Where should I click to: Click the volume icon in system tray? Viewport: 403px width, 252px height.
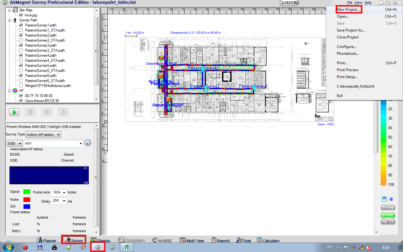pyautogui.click(x=369, y=248)
